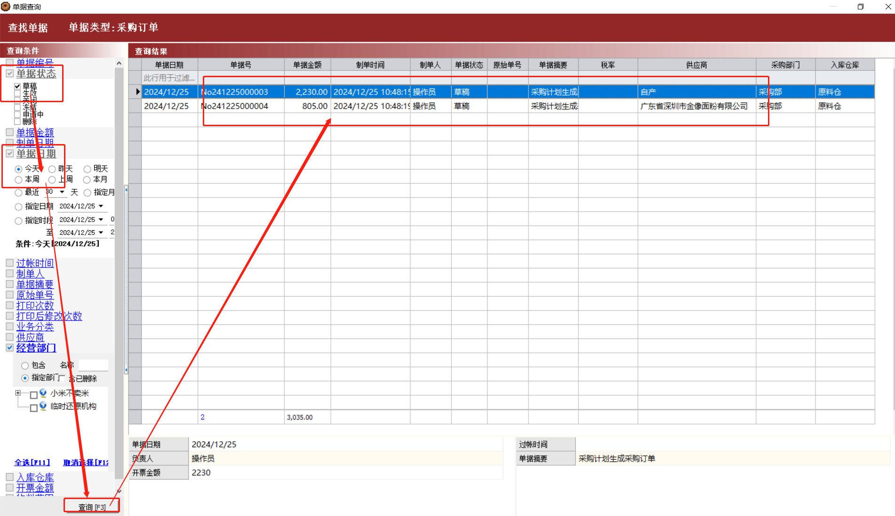This screenshot has height=516, width=895.
Task: Select the 指定部门 radio button
Action: pos(25,378)
